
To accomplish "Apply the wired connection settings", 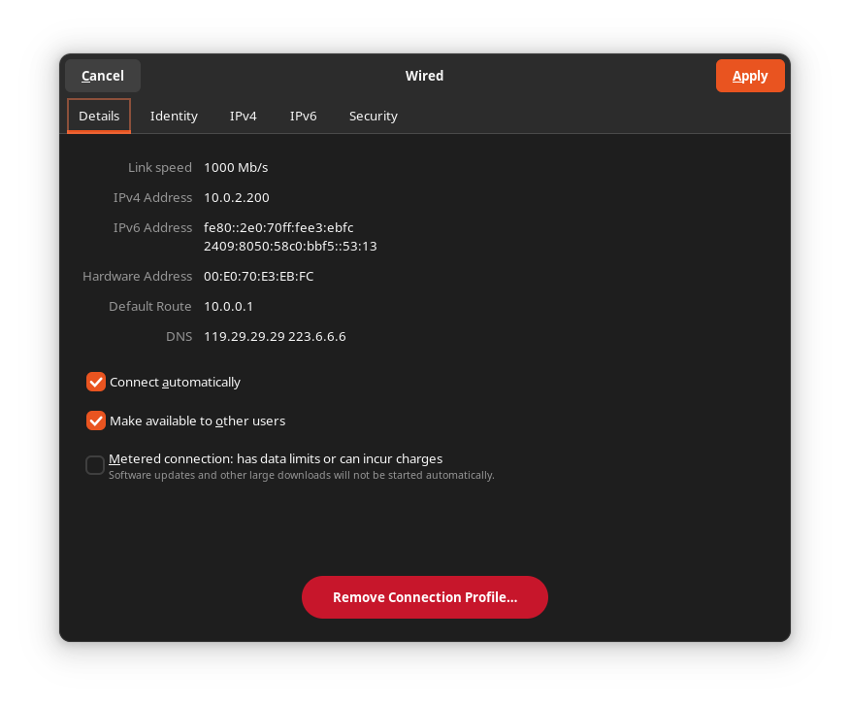I will 749,76.
